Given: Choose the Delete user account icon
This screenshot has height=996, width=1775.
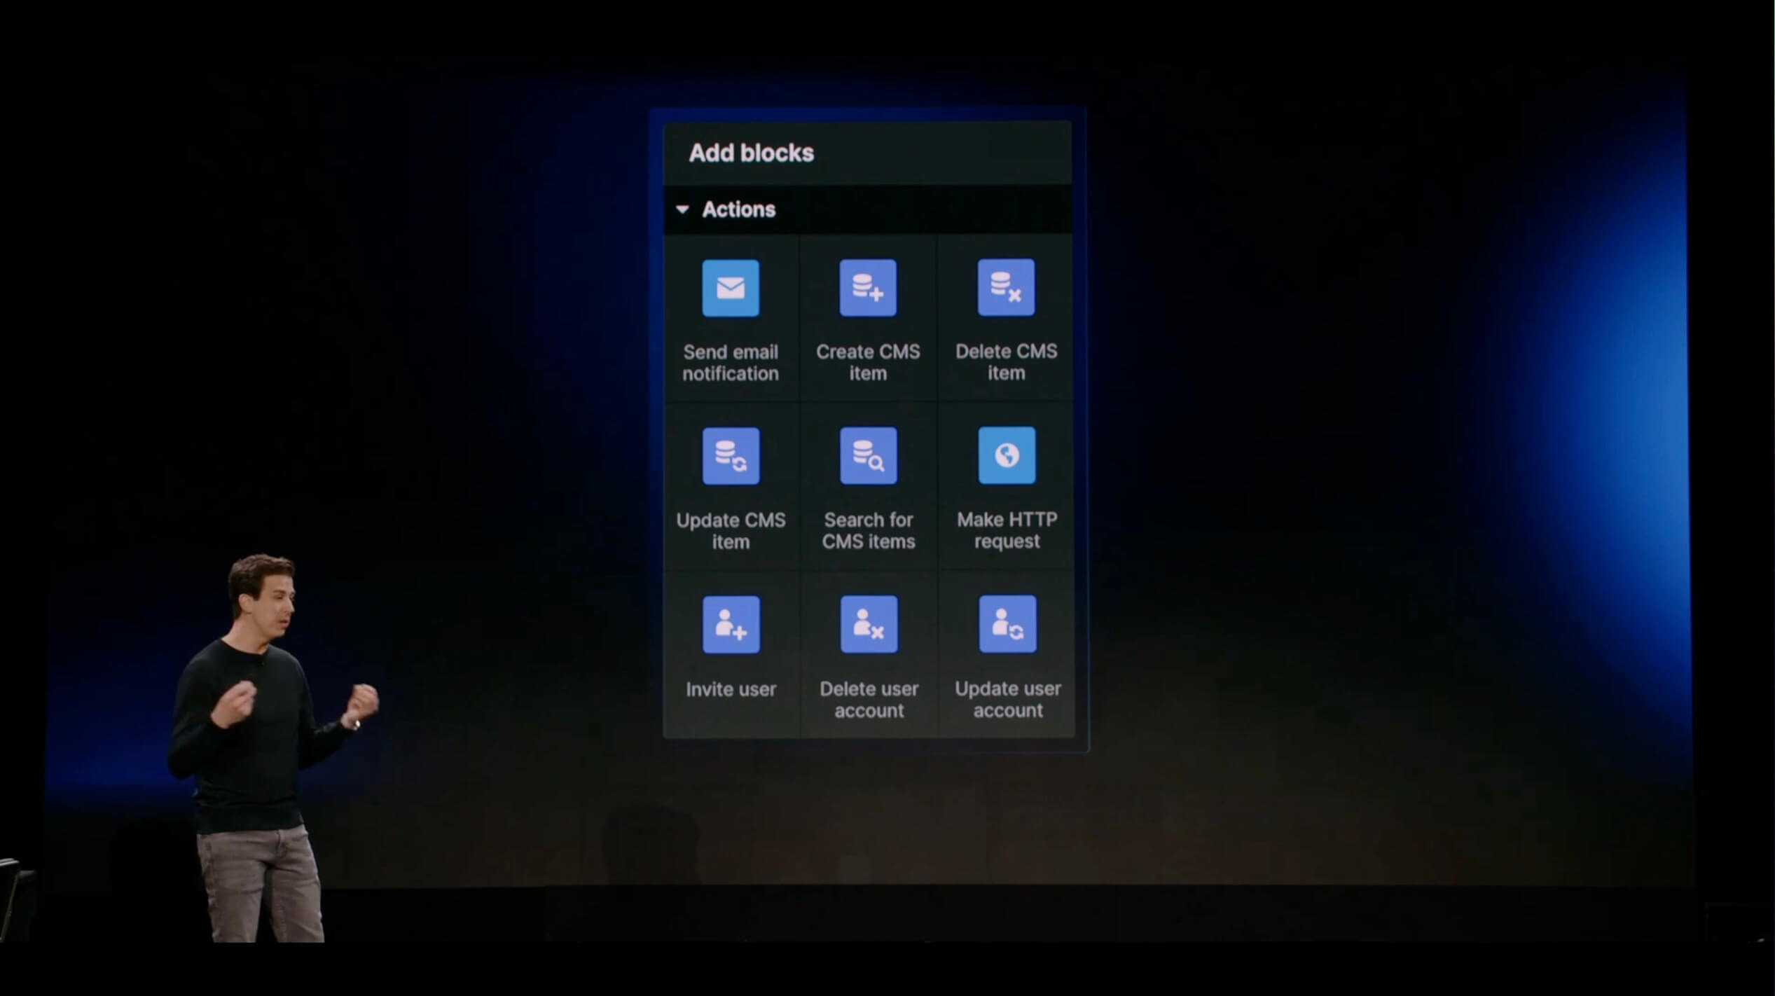Looking at the screenshot, I should [869, 624].
